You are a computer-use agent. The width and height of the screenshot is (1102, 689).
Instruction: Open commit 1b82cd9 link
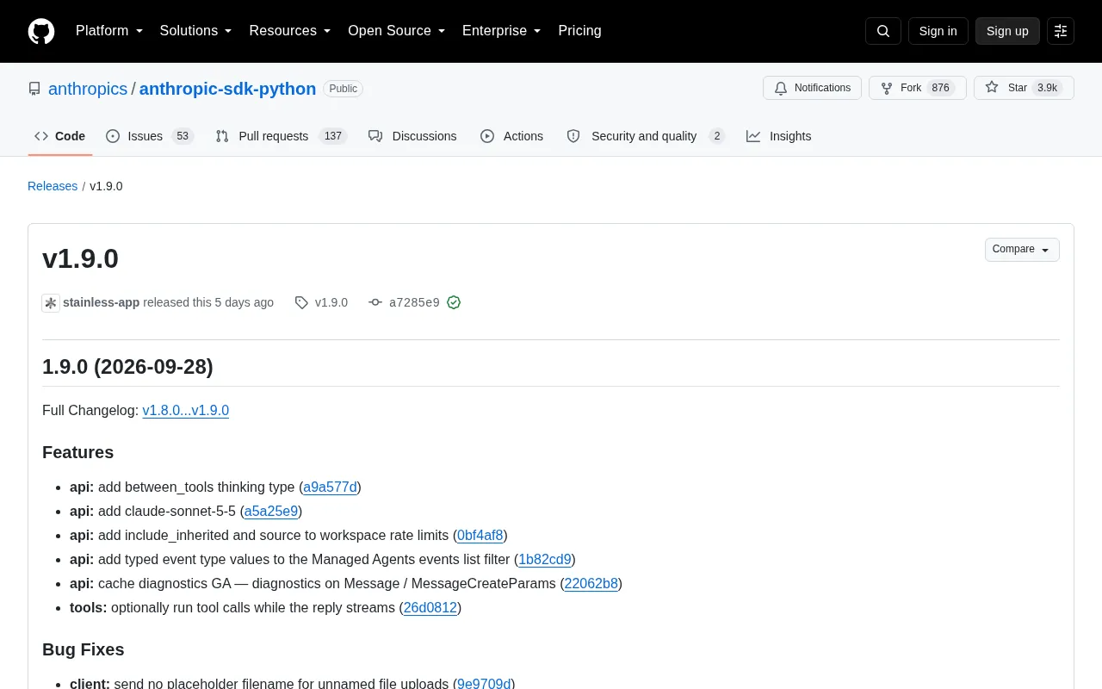pos(545,560)
